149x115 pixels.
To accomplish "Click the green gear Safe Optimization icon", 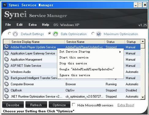I will tap(55, 34).
